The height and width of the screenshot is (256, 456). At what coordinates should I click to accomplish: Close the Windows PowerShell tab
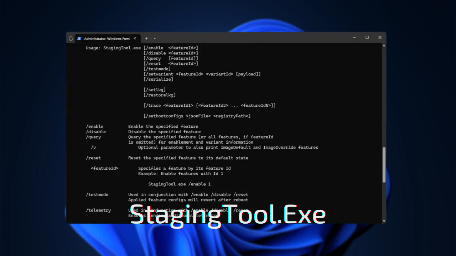[135, 38]
